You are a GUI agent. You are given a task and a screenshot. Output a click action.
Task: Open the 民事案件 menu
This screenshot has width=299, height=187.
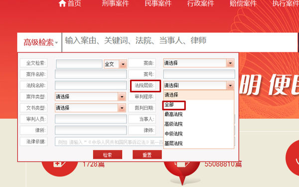click(x=158, y=3)
